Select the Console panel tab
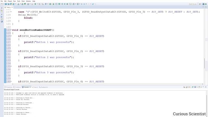208x117 pixels. click(26, 87)
